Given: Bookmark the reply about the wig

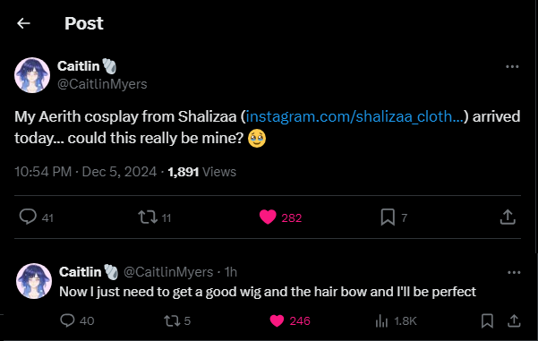Looking at the screenshot, I should pyautogui.click(x=487, y=320).
